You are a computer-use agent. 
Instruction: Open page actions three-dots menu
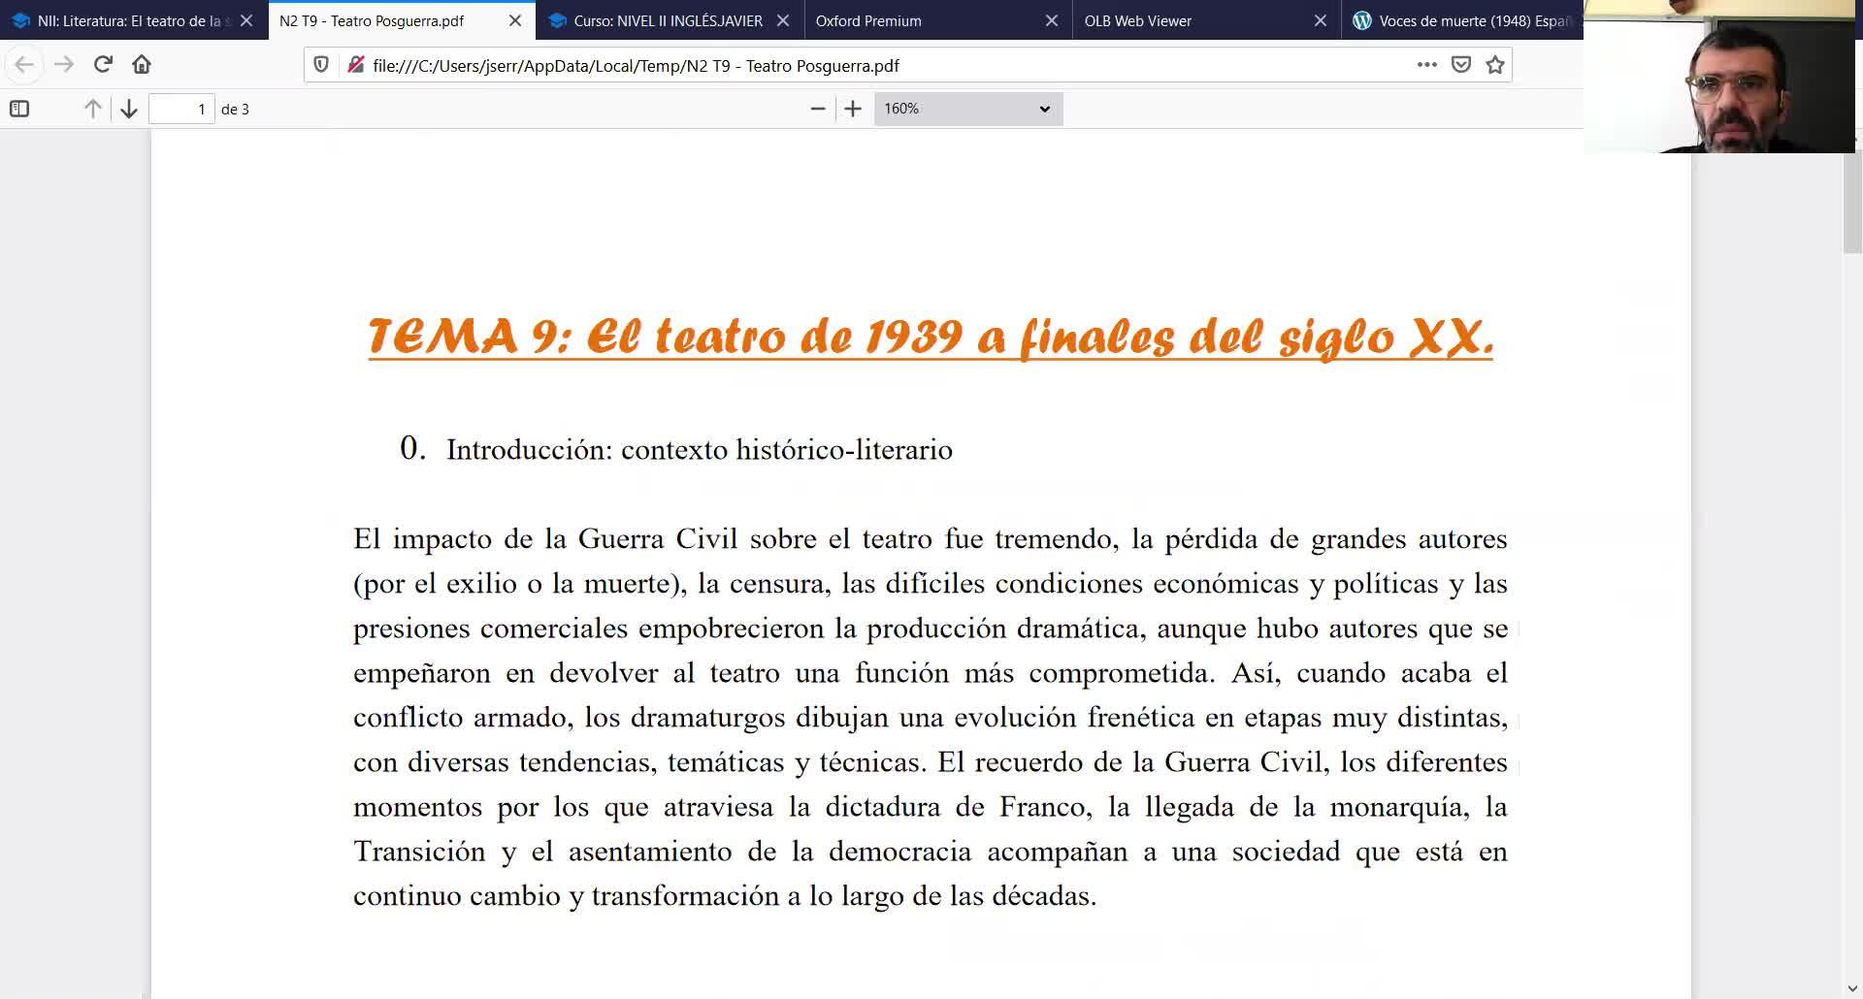tap(1426, 65)
